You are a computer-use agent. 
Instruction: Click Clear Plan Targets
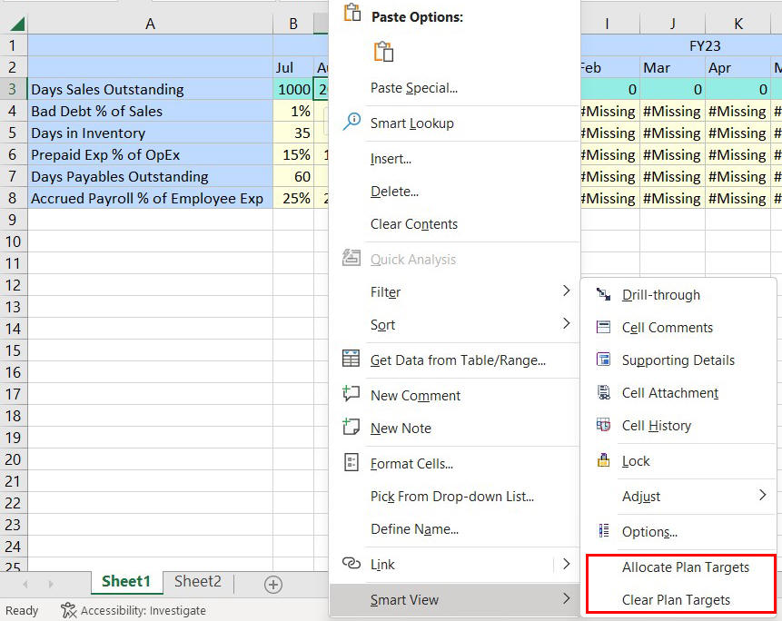click(678, 600)
